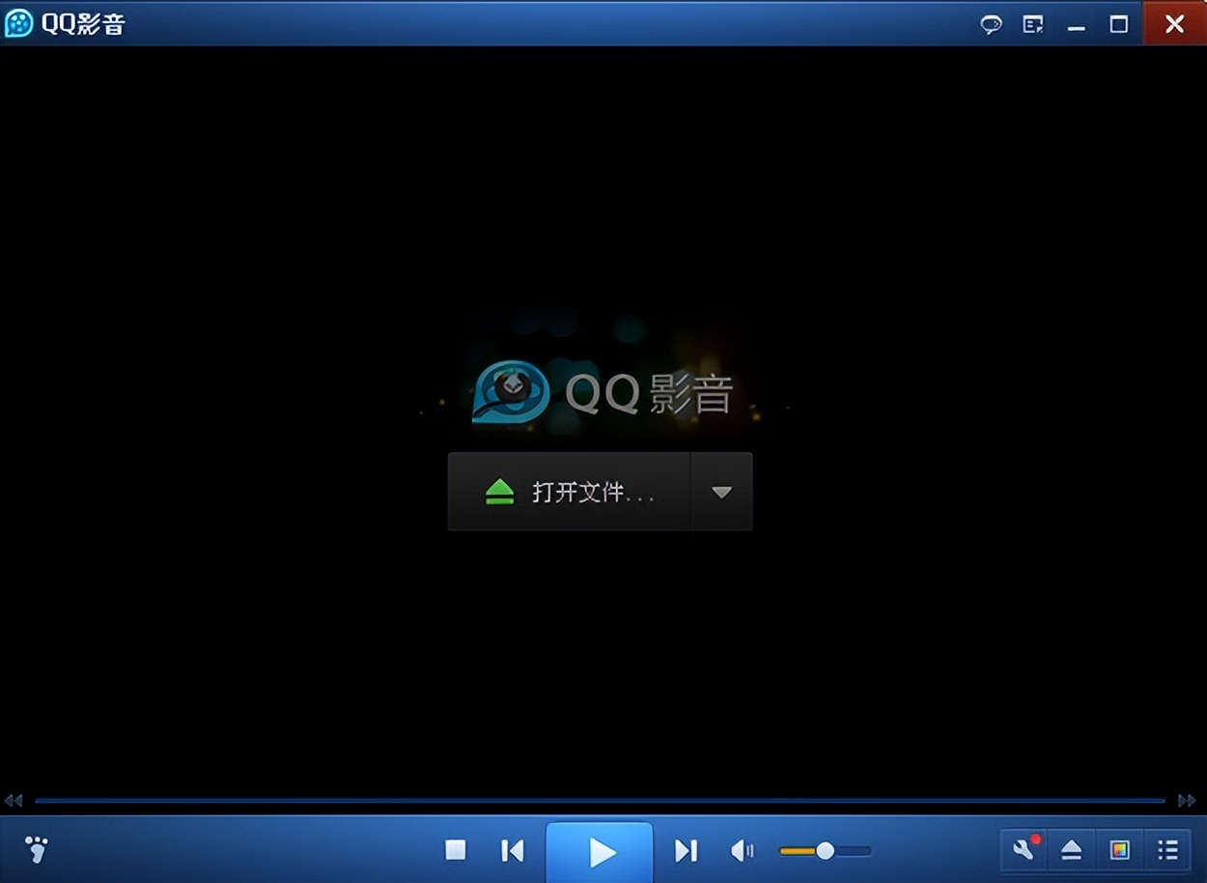Go to the previous track
Screen dimensions: 1207x883
click(x=513, y=850)
